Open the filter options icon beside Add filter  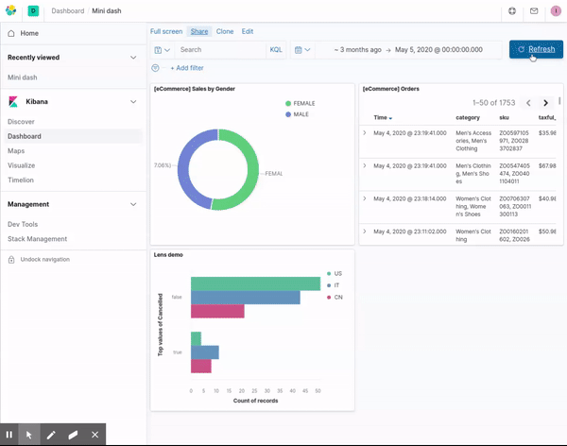pos(155,68)
